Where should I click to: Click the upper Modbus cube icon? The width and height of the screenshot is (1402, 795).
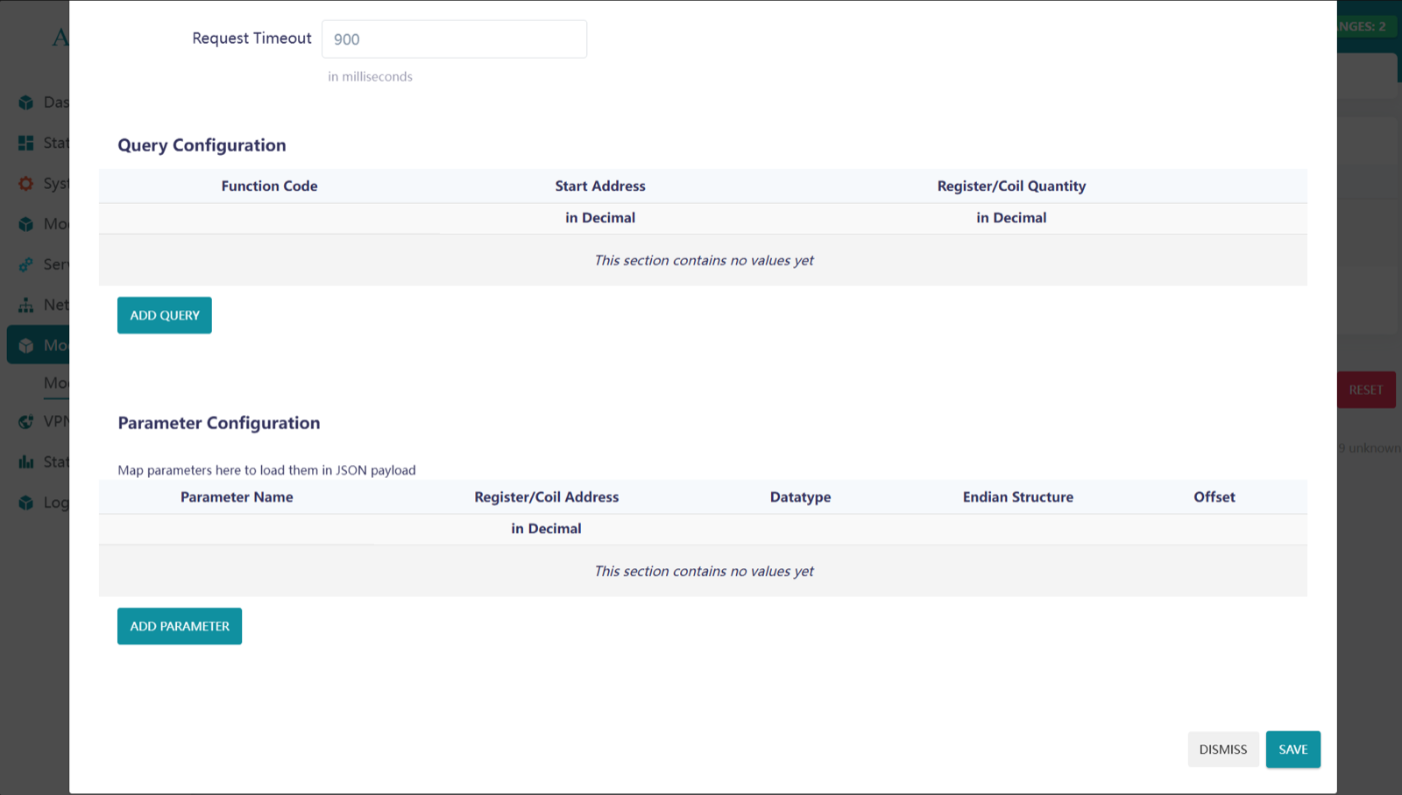click(26, 224)
